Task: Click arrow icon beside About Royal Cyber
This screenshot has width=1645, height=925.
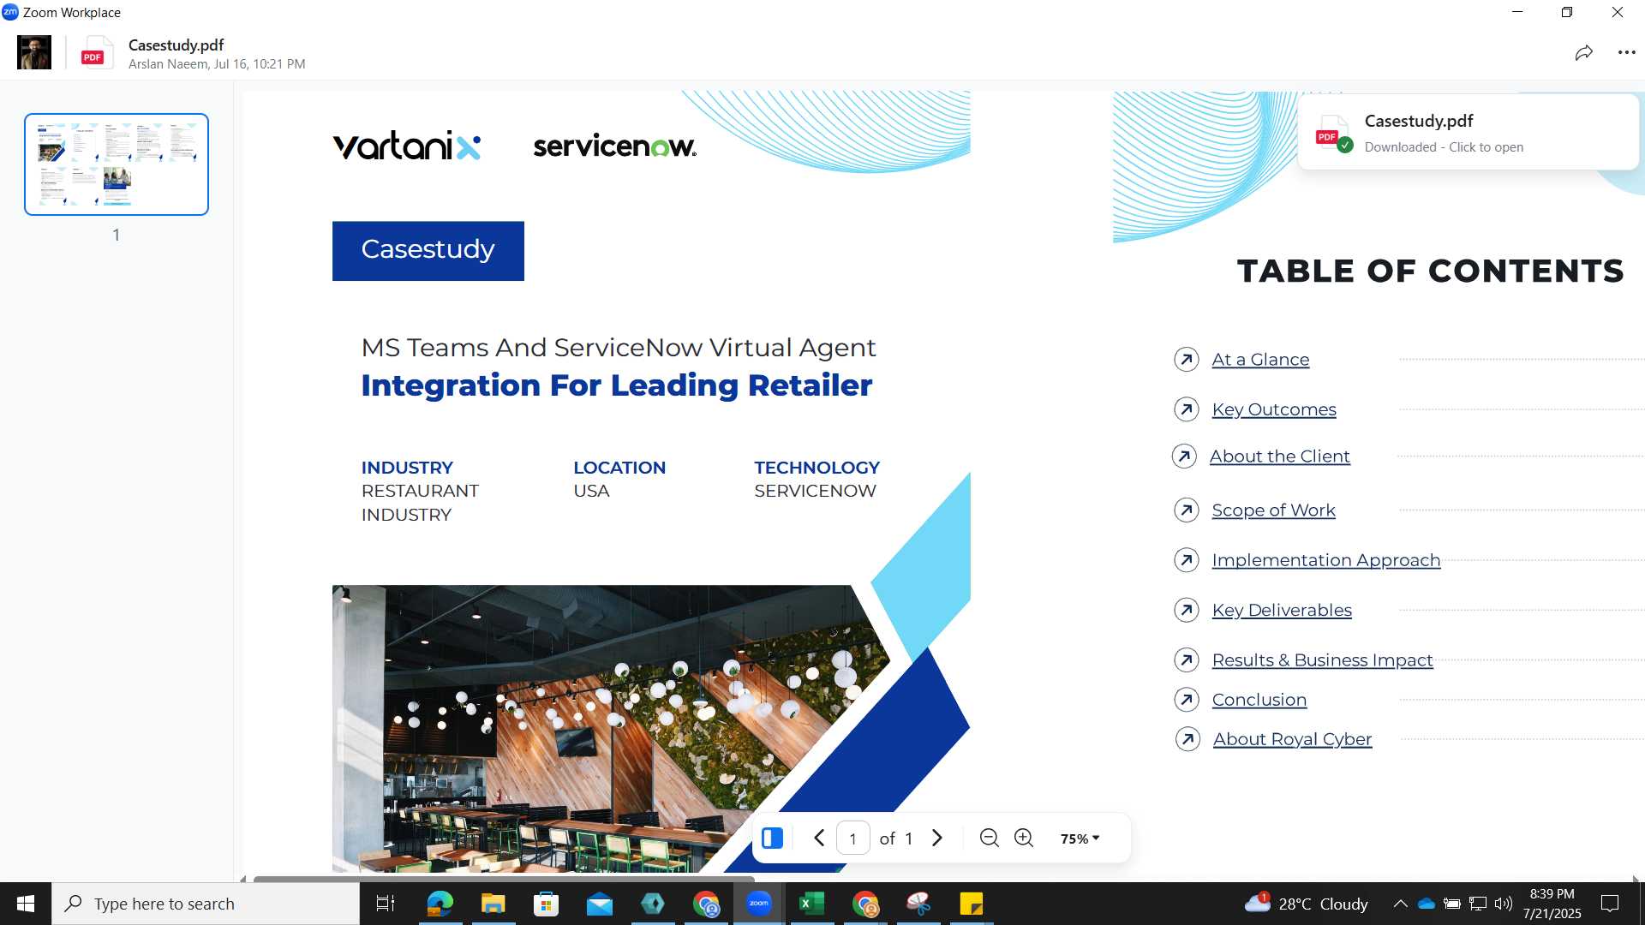Action: point(1188,739)
